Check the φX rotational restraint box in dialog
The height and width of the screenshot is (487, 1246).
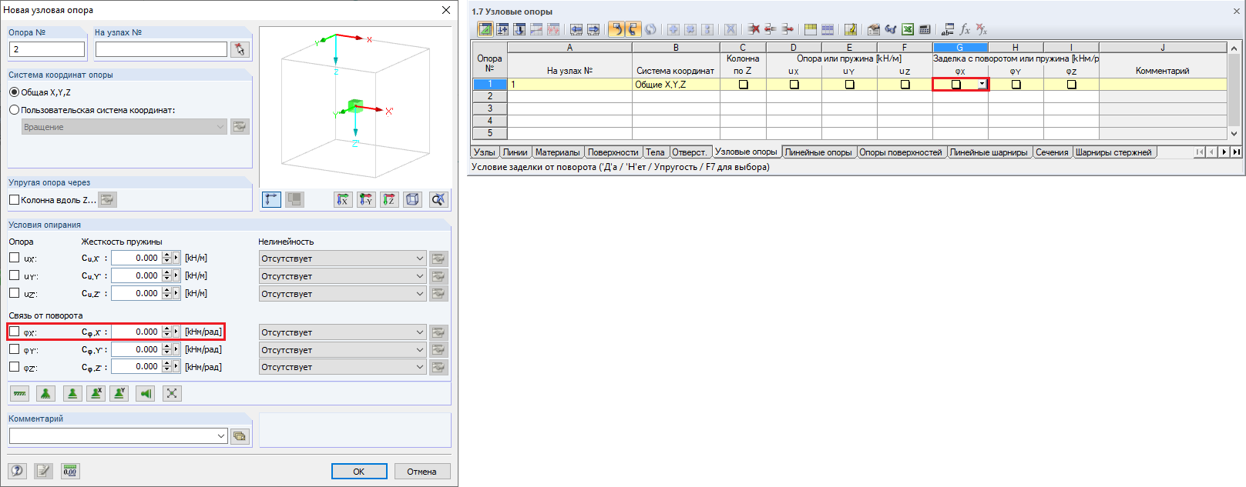(15, 332)
